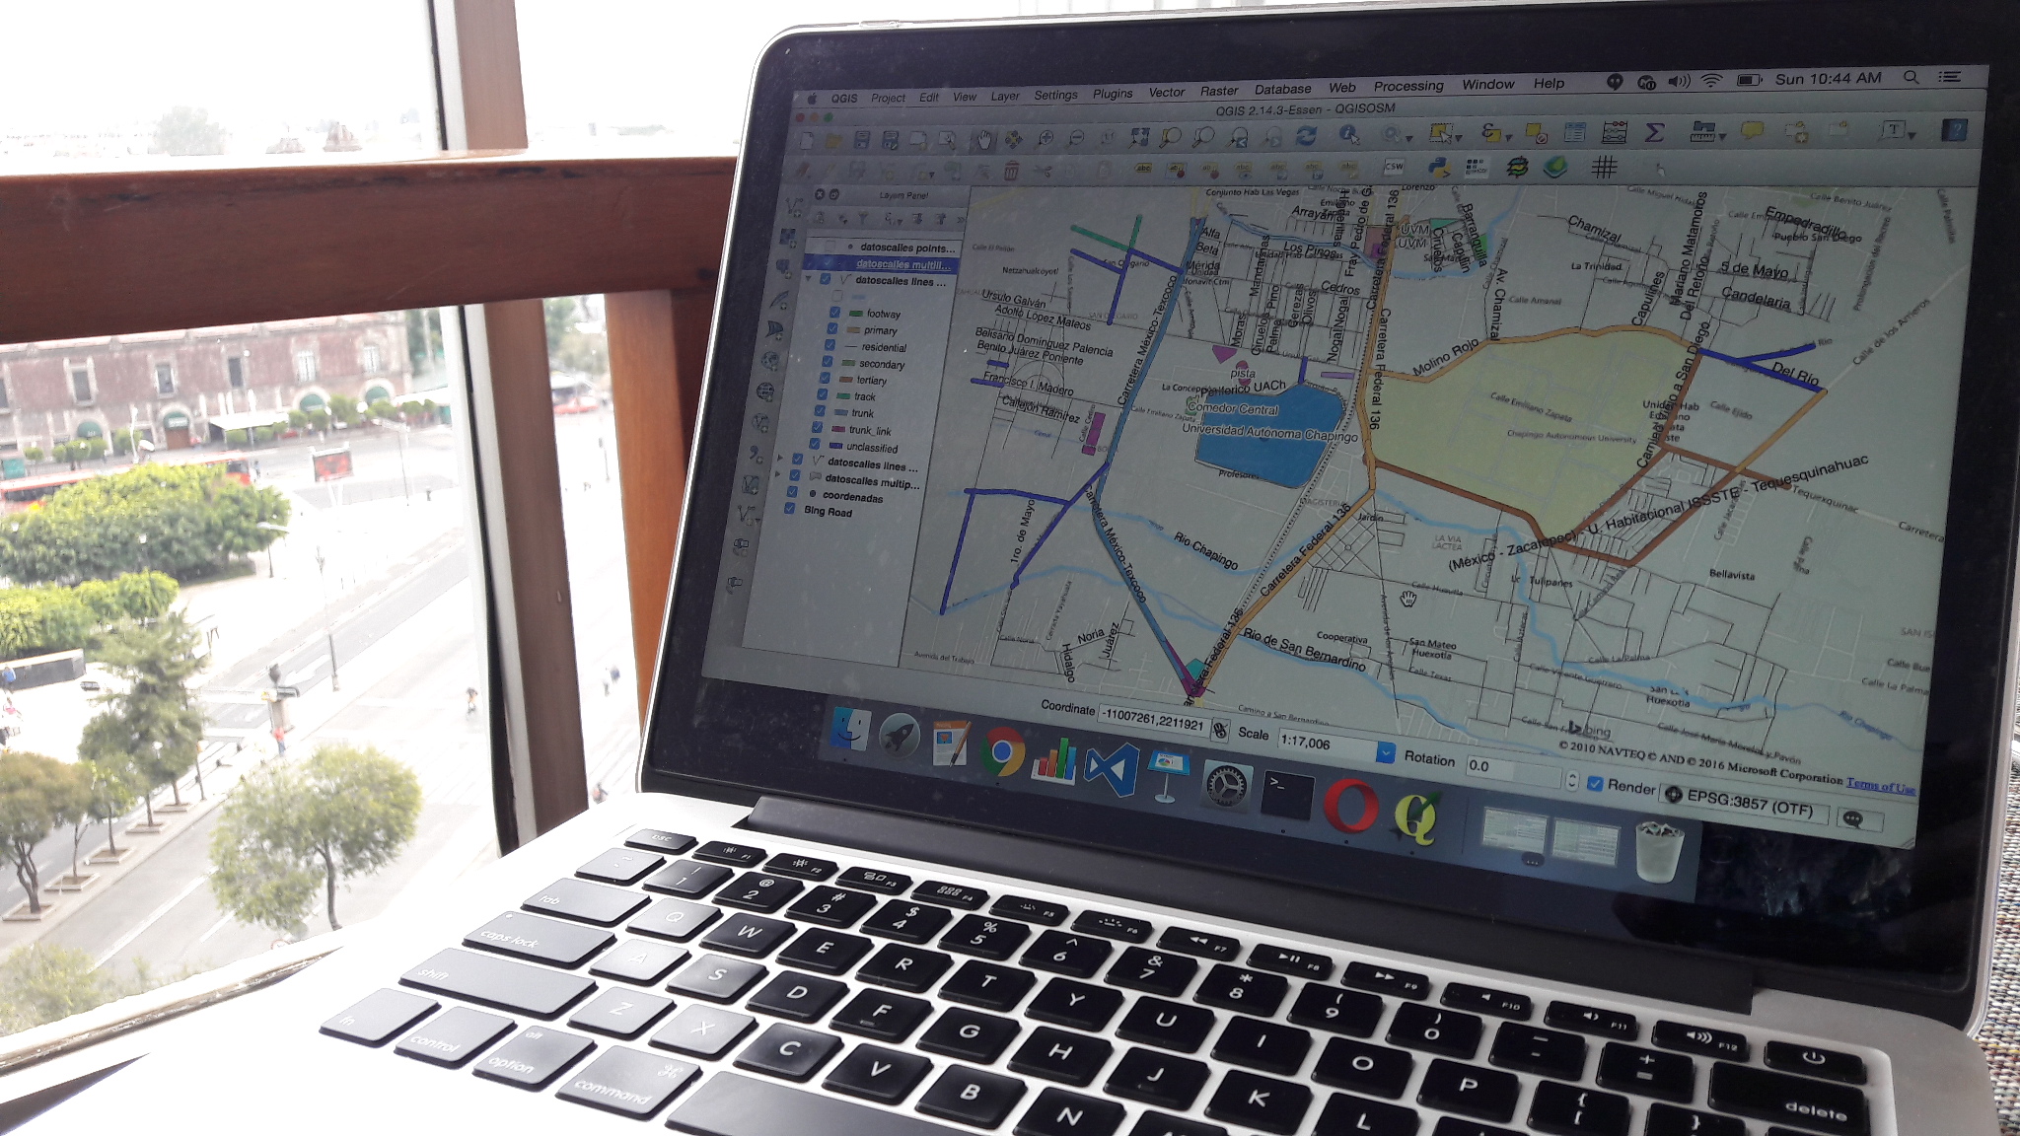Open the Processing menu
Screen dimensions: 2020x1136
coord(1408,87)
